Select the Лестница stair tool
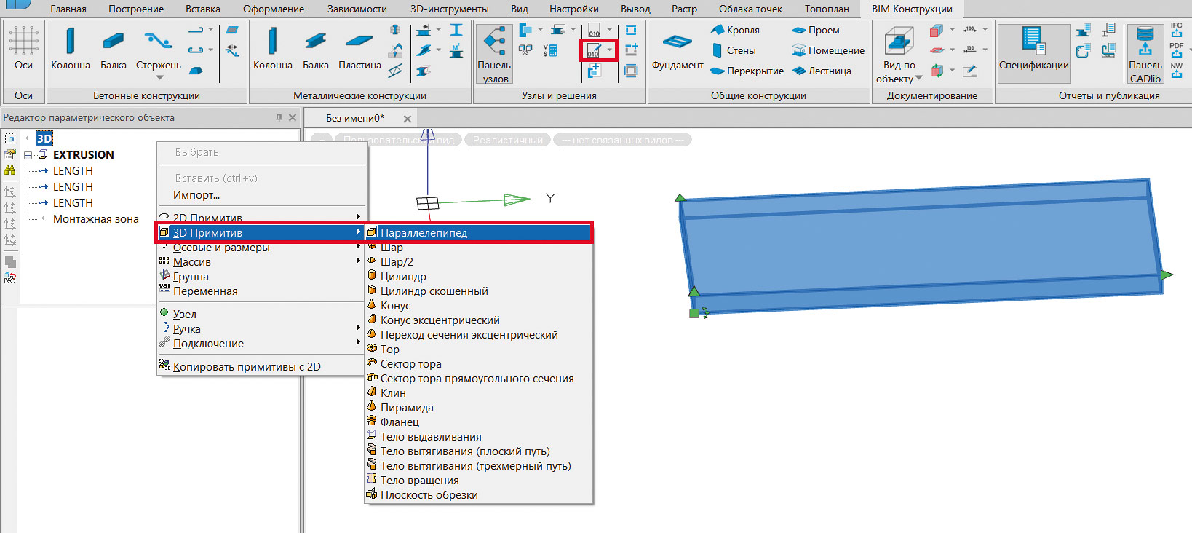This screenshot has height=533, width=1192. 822,71
